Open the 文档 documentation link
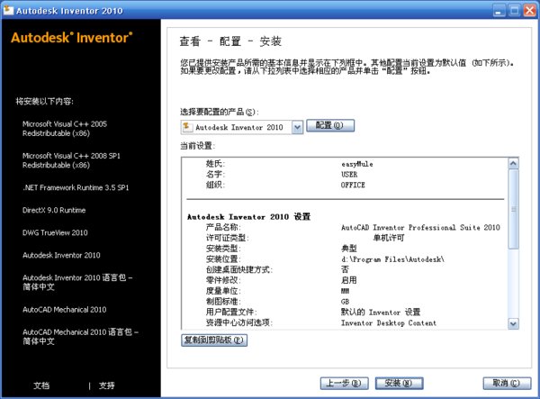The height and width of the screenshot is (399, 540). [x=41, y=385]
